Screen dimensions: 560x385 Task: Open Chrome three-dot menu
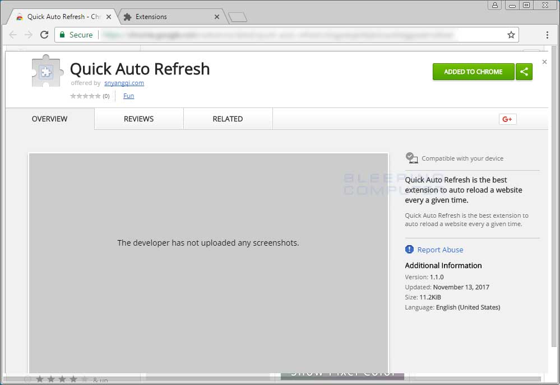click(547, 35)
